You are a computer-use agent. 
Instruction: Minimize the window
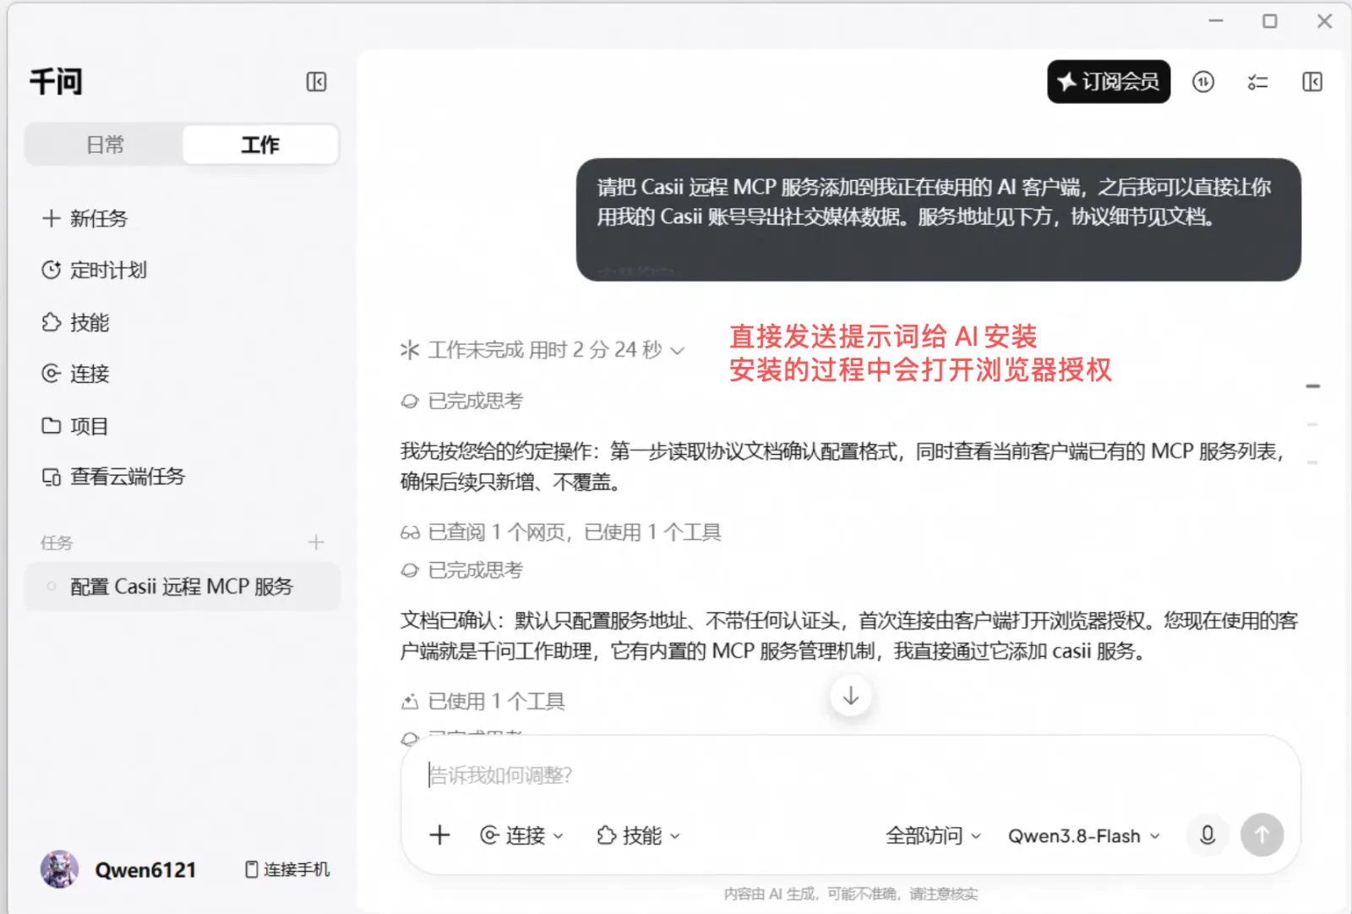coord(1215,20)
